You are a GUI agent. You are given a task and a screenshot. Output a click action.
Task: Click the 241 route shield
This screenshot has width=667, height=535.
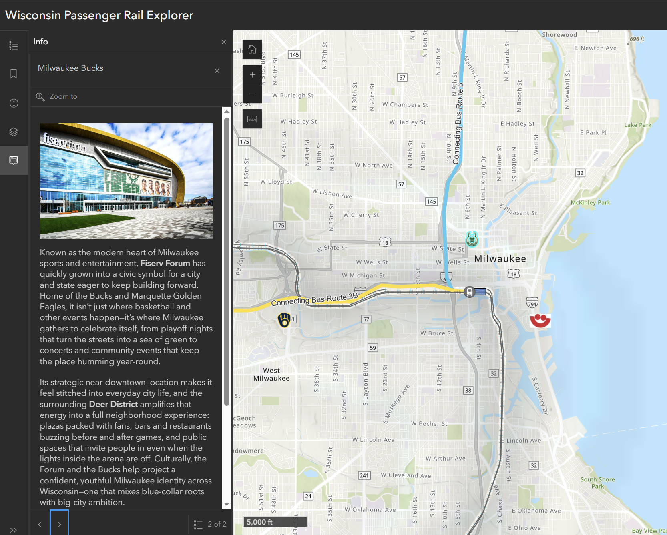364,475
